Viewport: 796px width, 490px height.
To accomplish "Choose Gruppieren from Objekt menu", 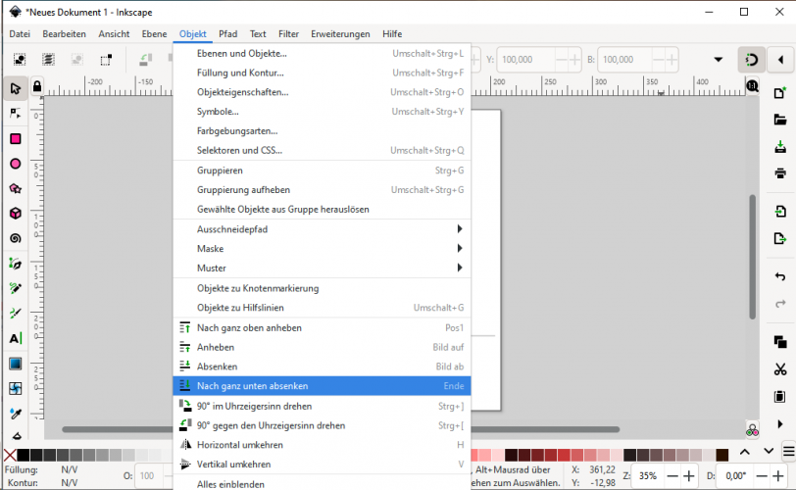I will 322,171.
